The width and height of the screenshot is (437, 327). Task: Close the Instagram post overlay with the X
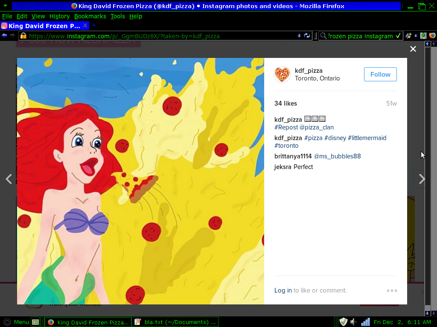coord(413,49)
